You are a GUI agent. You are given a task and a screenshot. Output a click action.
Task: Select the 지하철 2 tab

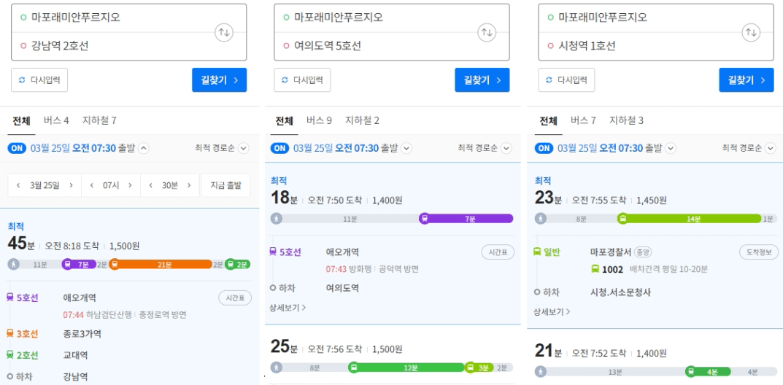click(x=362, y=120)
